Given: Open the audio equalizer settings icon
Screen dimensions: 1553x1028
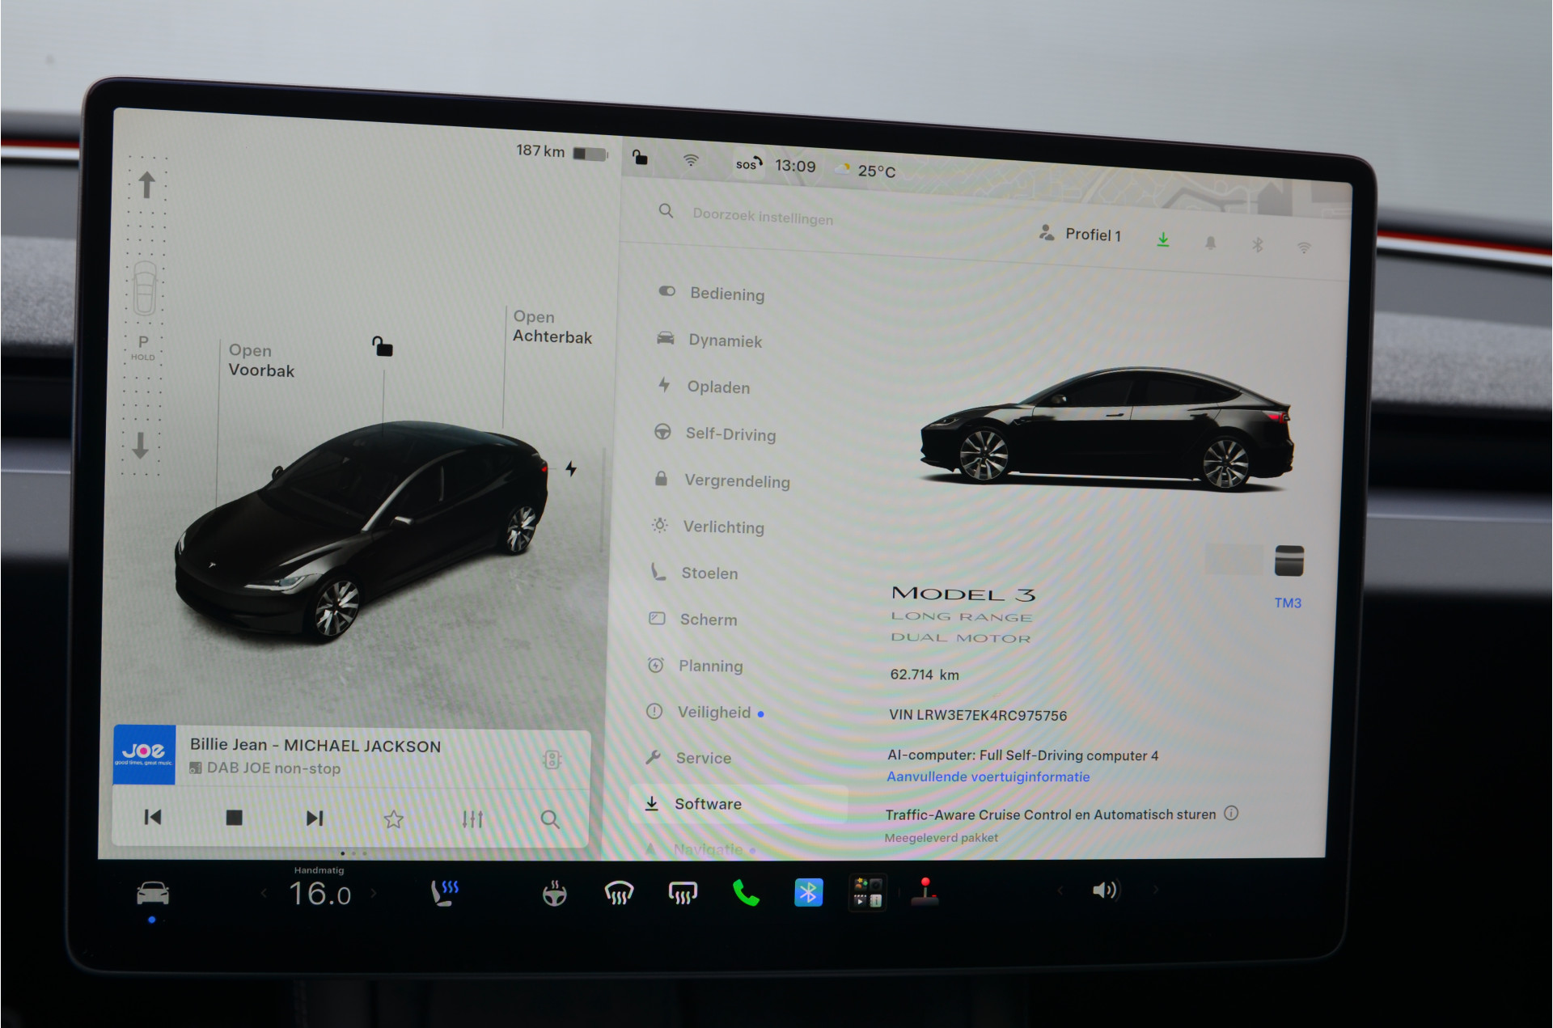Looking at the screenshot, I should [472, 819].
